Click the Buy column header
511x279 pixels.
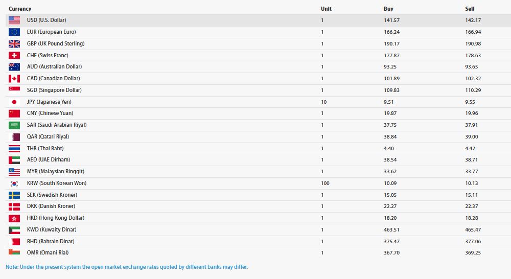pos(388,9)
